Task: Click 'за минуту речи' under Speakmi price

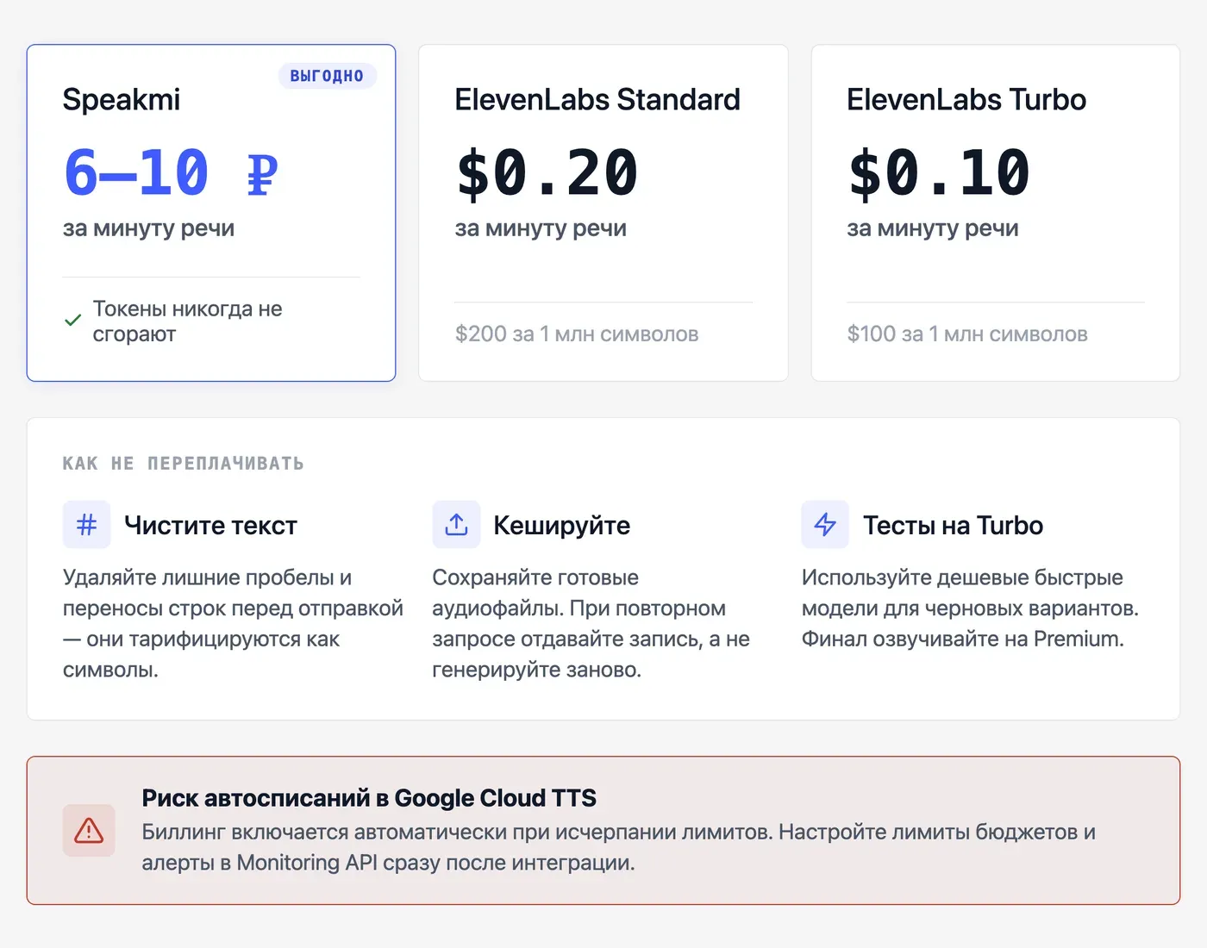Action: [x=148, y=228]
